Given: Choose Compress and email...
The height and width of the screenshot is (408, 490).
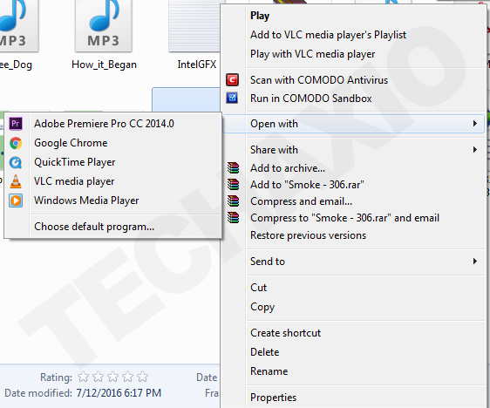Looking at the screenshot, I should pyautogui.click(x=353, y=201).
